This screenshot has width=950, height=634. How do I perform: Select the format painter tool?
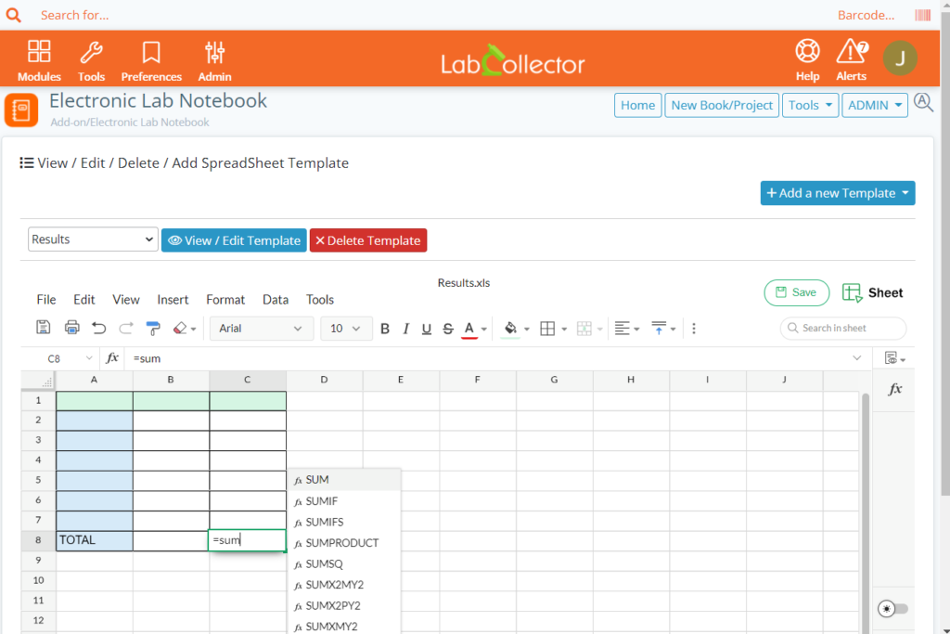[153, 328]
